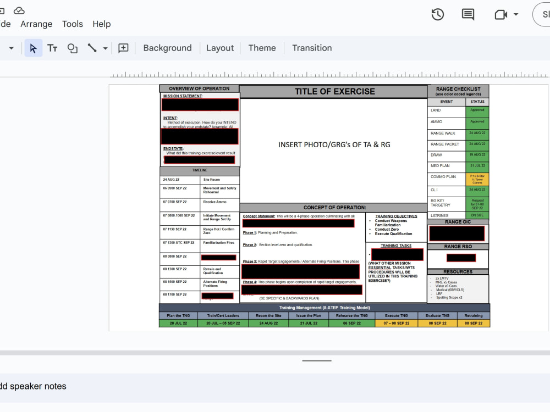550x412 pixels.
Task: Click the LATRINES event cell
Action: [x=447, y=215]
